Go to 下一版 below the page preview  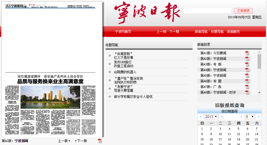pyautogui.click(x=81, y=141)
